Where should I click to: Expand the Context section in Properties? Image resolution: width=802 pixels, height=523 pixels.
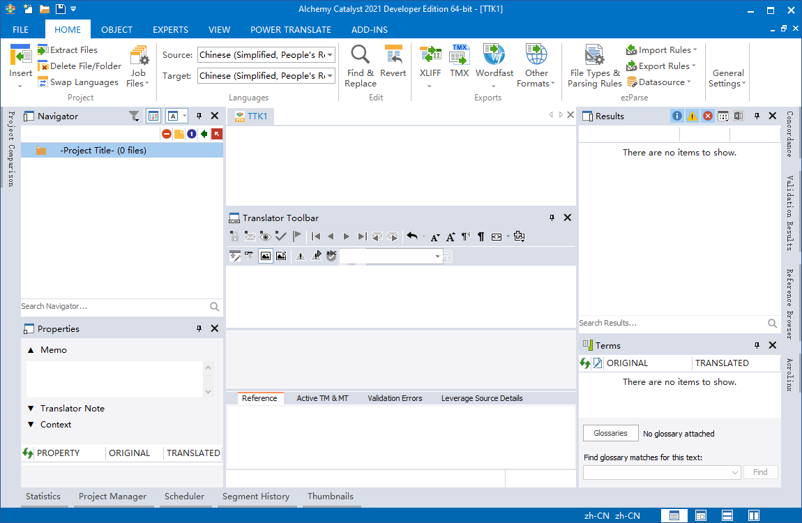pyautogui.click(x=31, y=425)
